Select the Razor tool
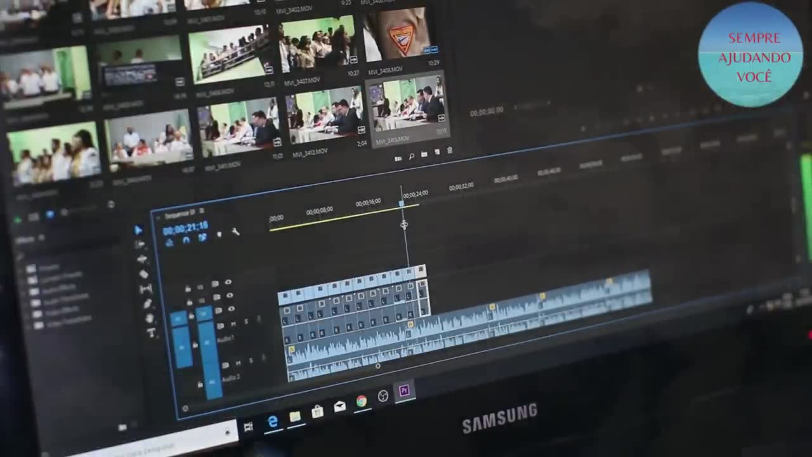 pos(144,274)
